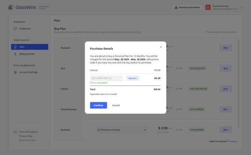Click the Personal plan row label
Screen dimensions: 251x155
[65, 48]
